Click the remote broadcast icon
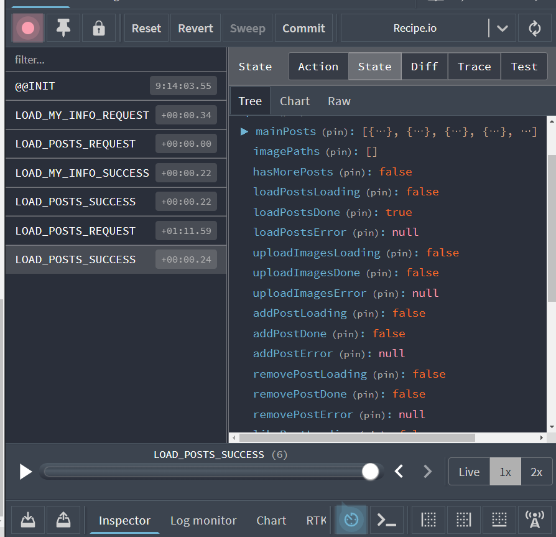Screen dimensions: 556x537 pos(534,520)
